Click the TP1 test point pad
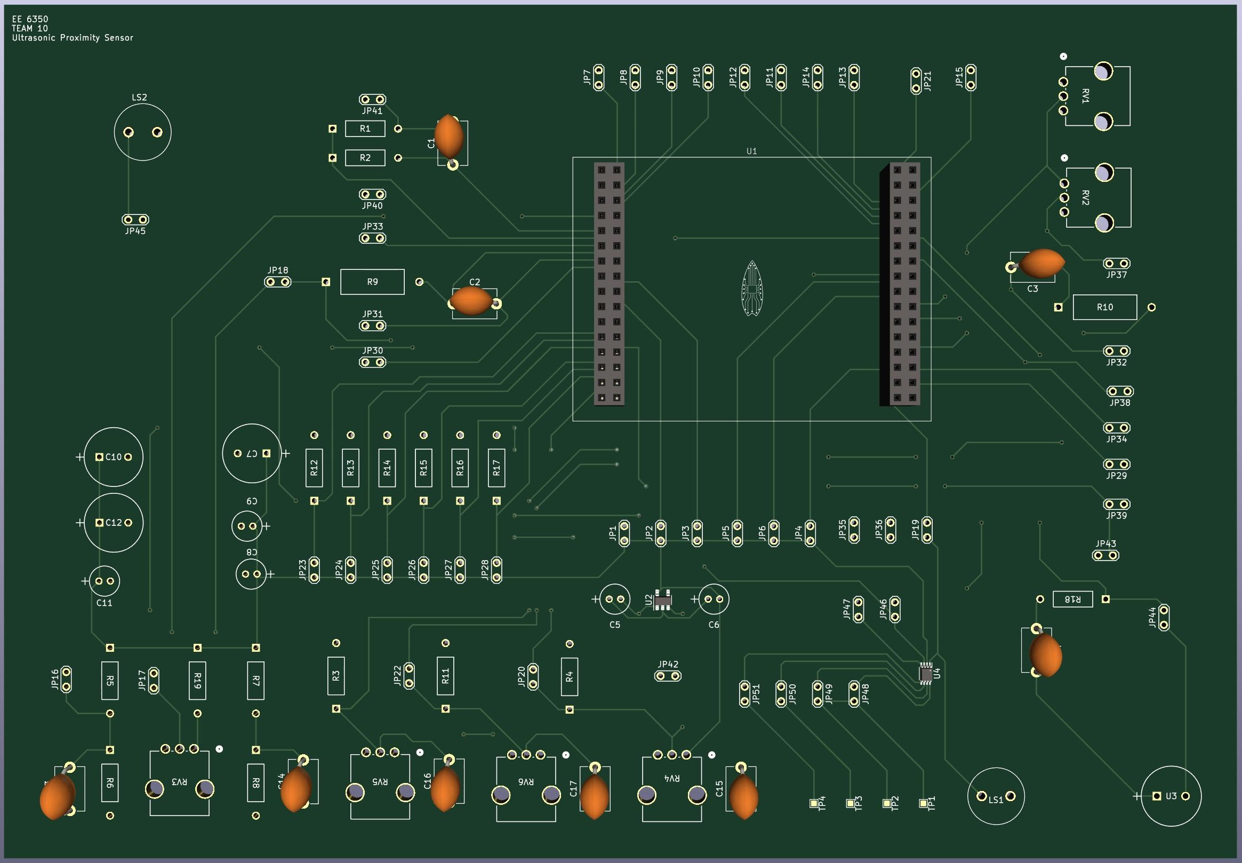The image size is (1242, 863). tap(923, 804)
